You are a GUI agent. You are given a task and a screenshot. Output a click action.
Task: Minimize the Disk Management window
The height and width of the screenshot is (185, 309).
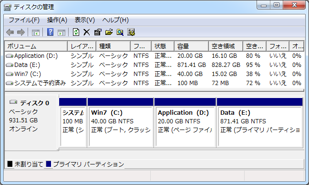pos(264,5)
